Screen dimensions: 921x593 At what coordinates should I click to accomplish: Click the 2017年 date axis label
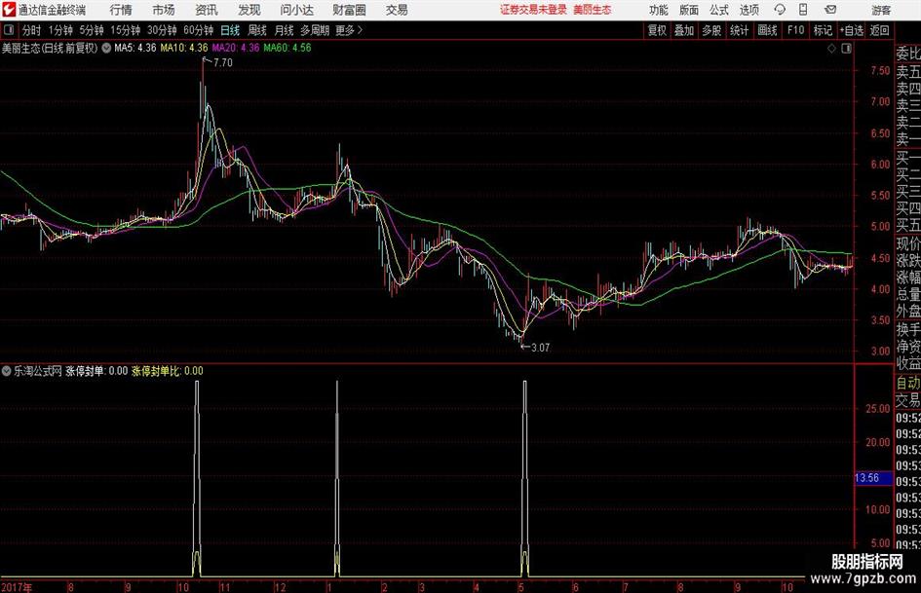pos(16,587)
